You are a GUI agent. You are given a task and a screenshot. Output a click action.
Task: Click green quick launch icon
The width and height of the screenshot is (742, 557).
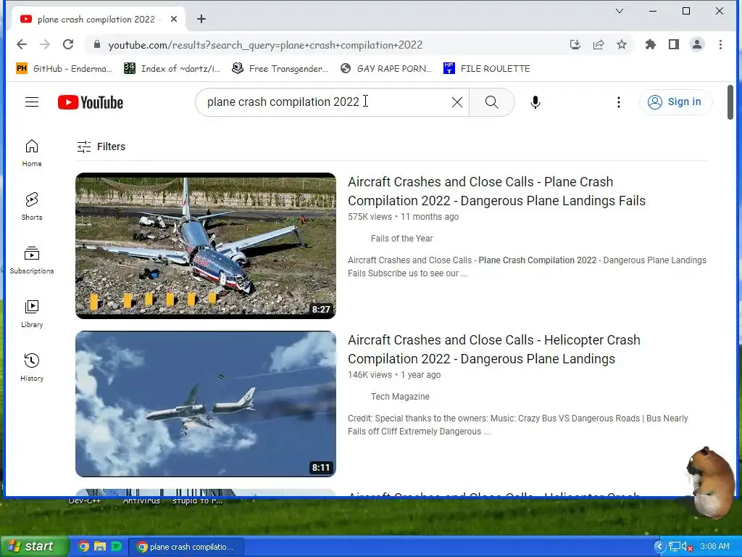(x=117, y=546)
